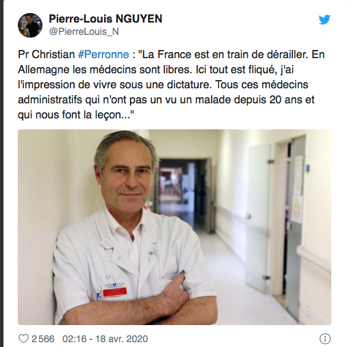Viewport: 345px width, 347px height.
Task: Enlarge the doctor photo in tweet
Action: point(175,227)
